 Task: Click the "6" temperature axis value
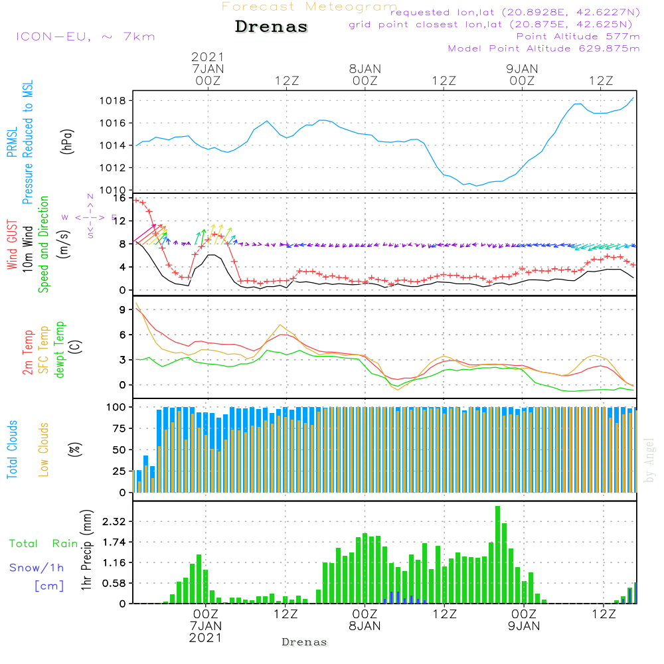pos(123,335)
